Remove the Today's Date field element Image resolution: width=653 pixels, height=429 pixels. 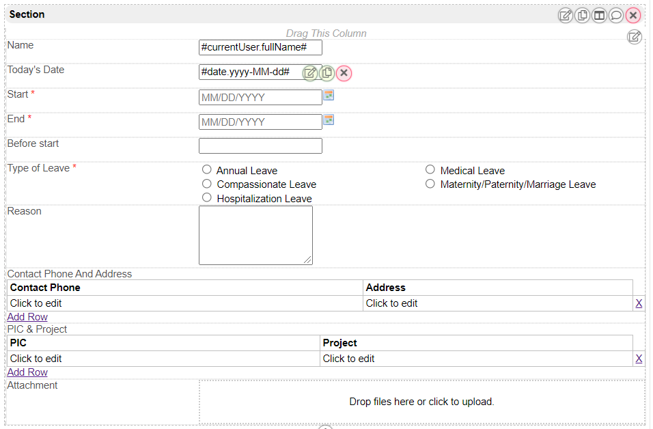coord(344,73)
